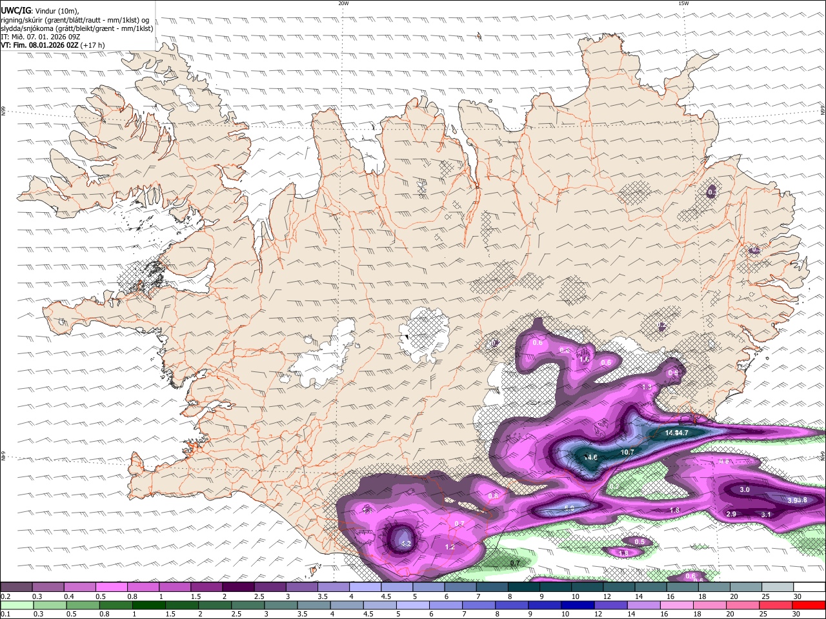Image resolution: width=826 pixels, height=619 pixels.
Task: Click the '0.1' label in the lower legend
Action: coord(6,614)
